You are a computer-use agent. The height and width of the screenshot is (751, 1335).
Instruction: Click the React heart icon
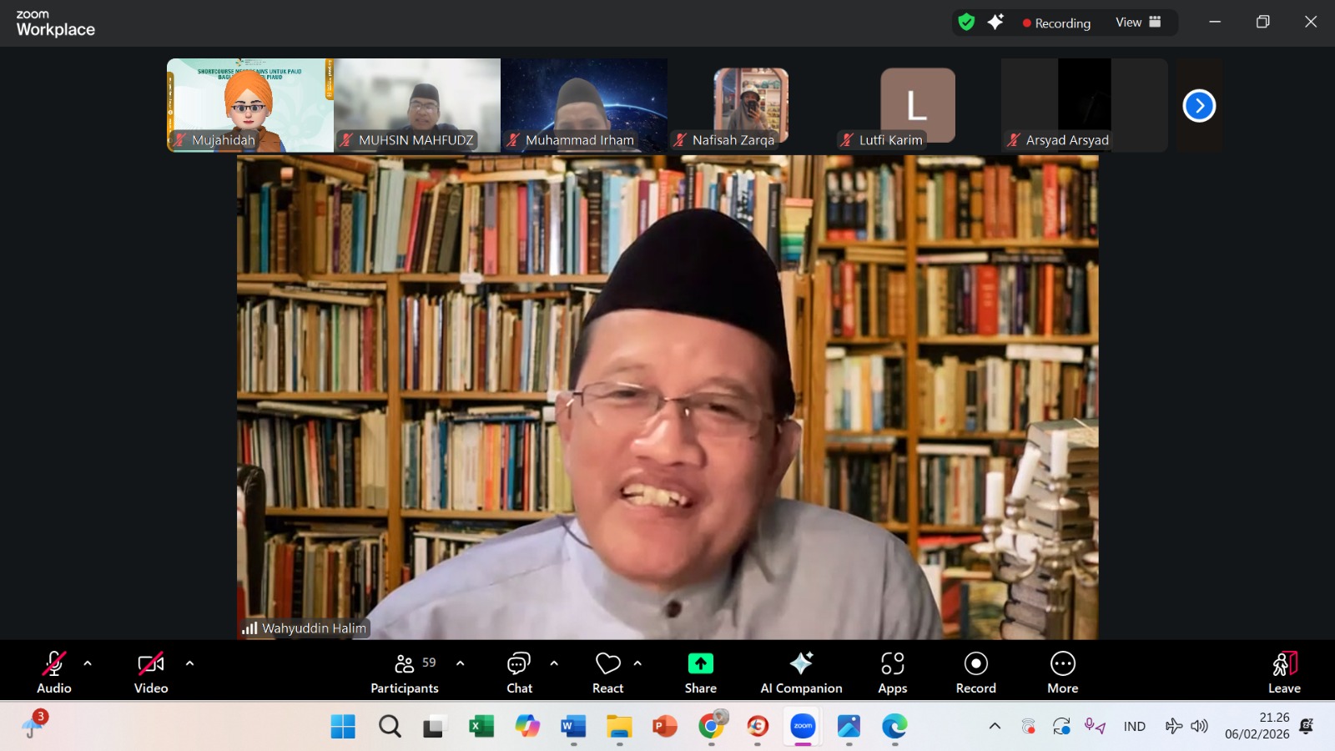pos(607,663)
